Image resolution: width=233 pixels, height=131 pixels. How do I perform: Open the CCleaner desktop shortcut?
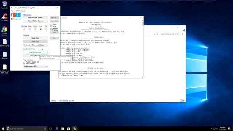click(x=5, y=17)
